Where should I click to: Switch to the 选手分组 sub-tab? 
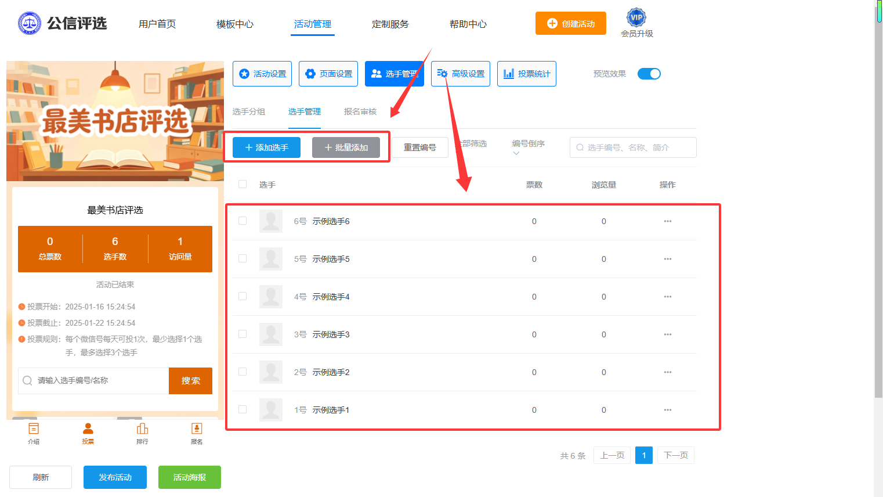249,111
